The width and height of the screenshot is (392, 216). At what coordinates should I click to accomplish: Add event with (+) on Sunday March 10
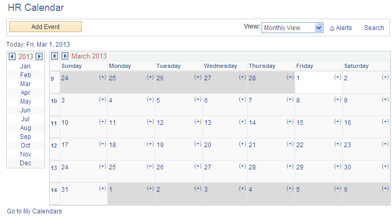tap(103, 122)
